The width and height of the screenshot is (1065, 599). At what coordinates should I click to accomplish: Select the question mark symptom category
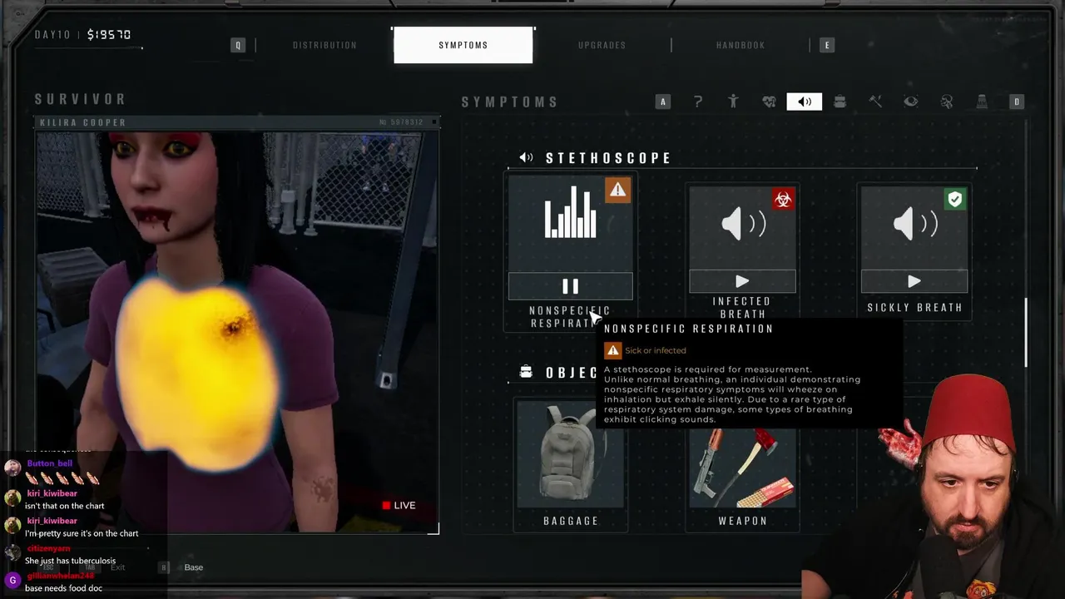click(698, 101)
